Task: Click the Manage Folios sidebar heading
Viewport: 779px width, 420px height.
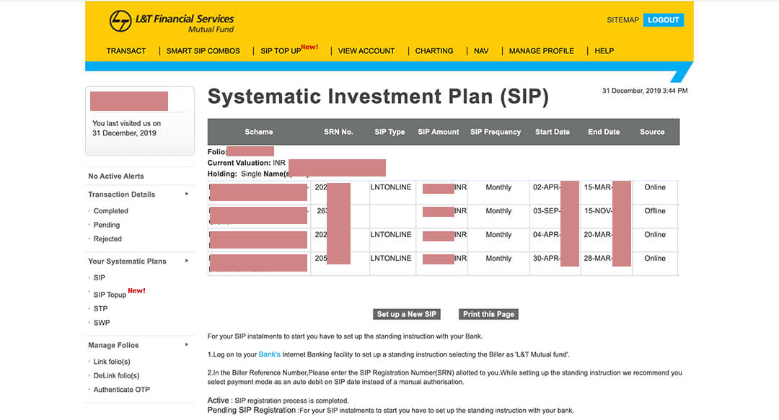Action: [113, 345]
